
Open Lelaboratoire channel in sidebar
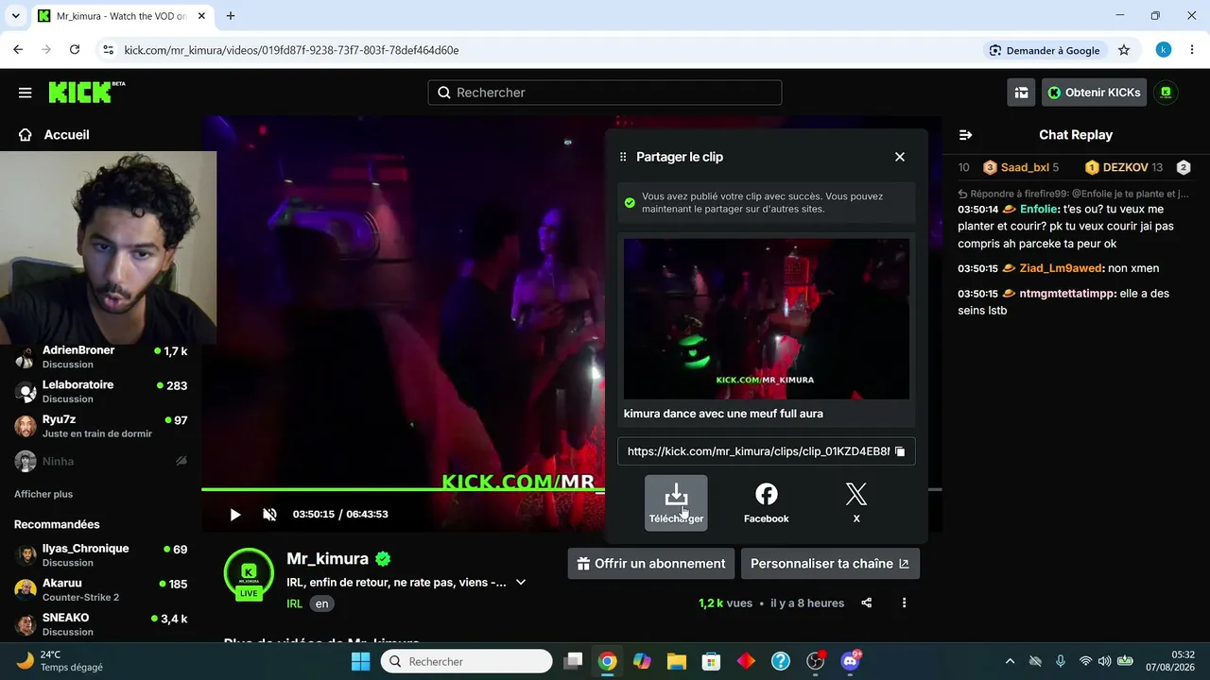pos(101,392)
